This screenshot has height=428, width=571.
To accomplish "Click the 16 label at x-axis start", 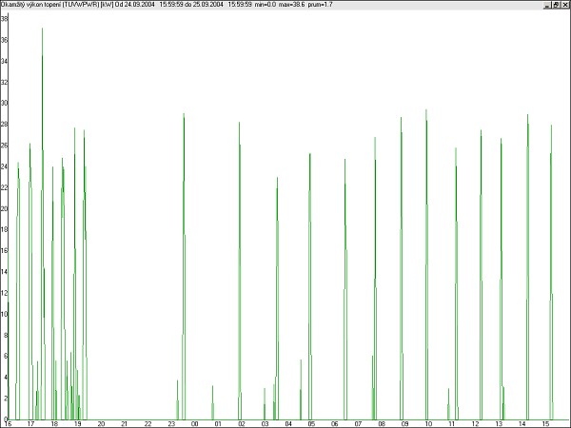I will 8,423.
